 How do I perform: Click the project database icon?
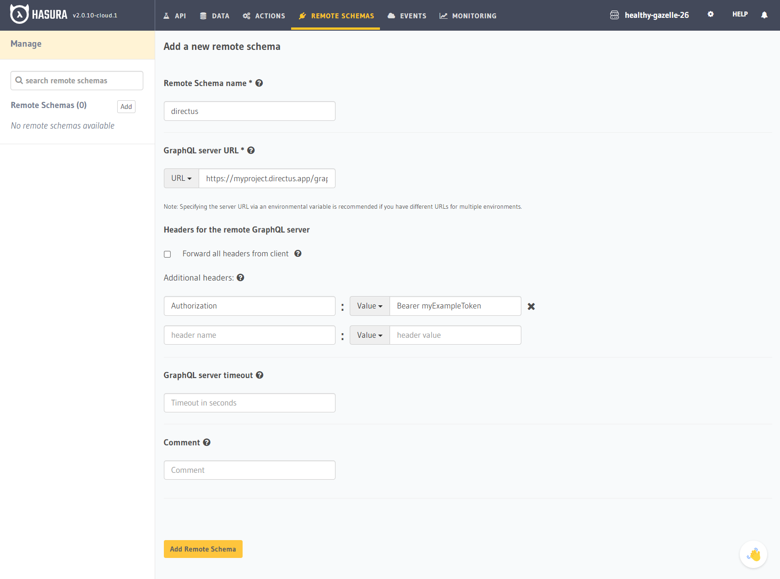pos(614,15)
